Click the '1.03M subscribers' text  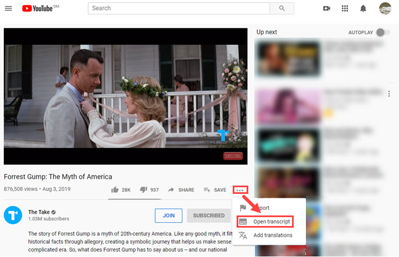[x=49, y=219]
